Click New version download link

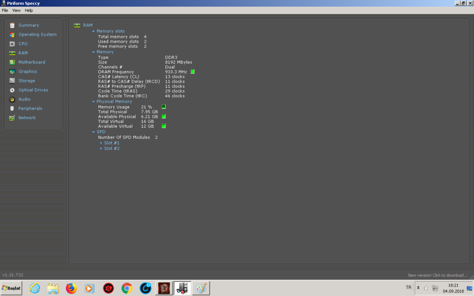pos(438,275)
